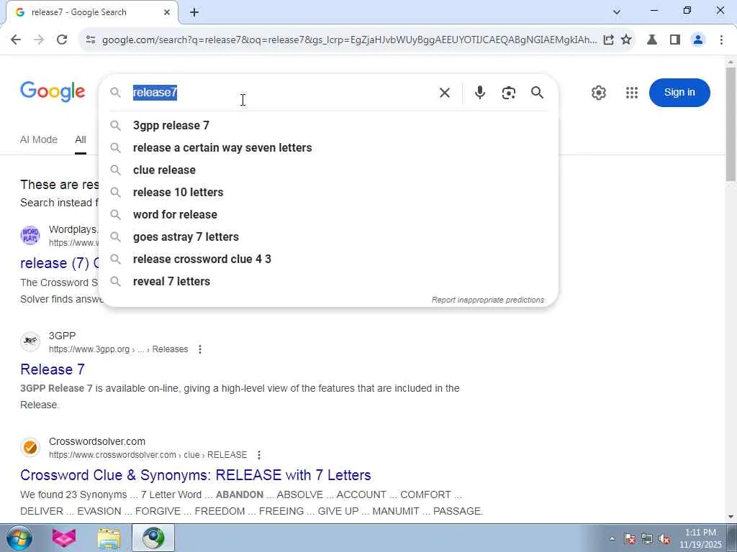Open the Google apps grid
This screenshot has height=552, width=737.
coord(632,93)
